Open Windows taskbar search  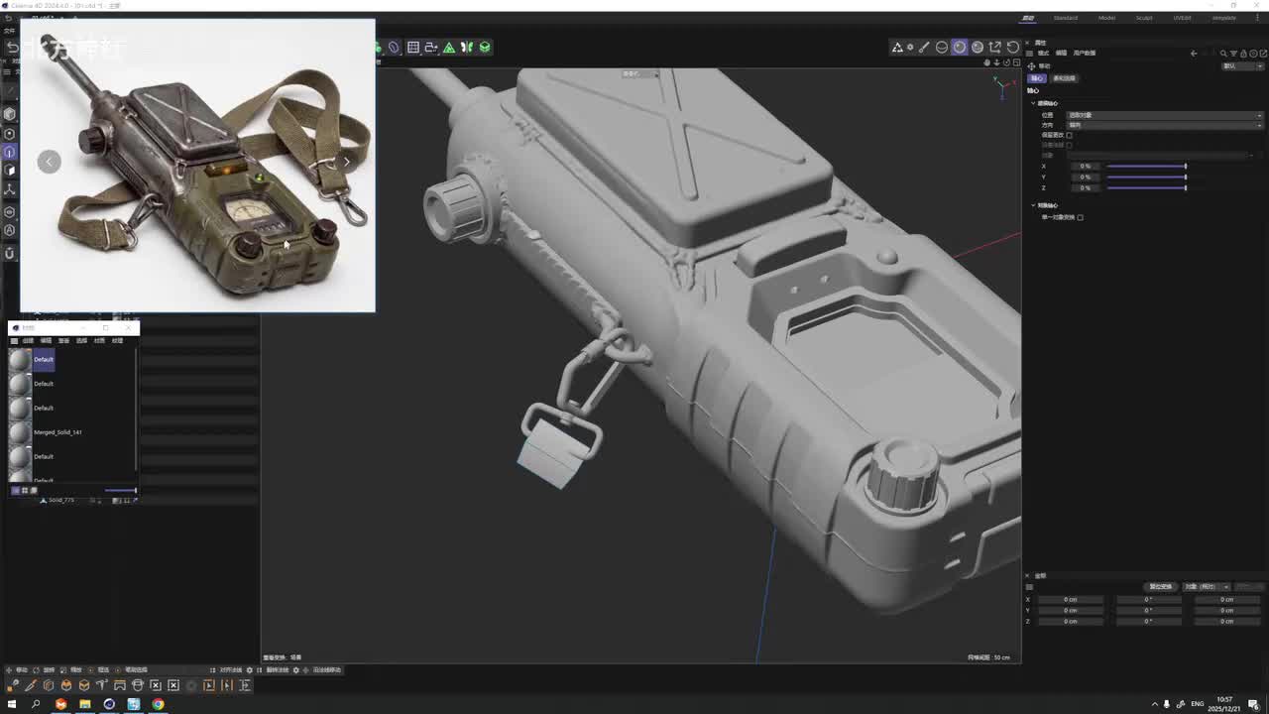coord(36,704)
